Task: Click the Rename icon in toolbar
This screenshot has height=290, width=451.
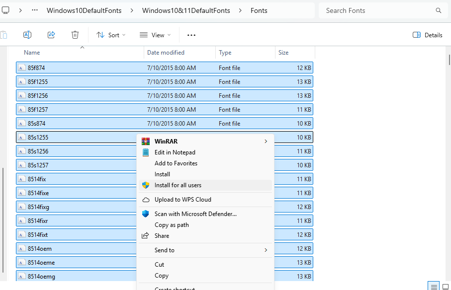Action: point(27,35)
